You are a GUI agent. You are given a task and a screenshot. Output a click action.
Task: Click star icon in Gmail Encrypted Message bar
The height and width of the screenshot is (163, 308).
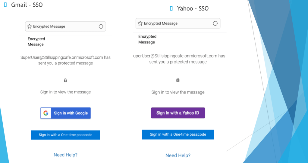click(x=30, y=26)
